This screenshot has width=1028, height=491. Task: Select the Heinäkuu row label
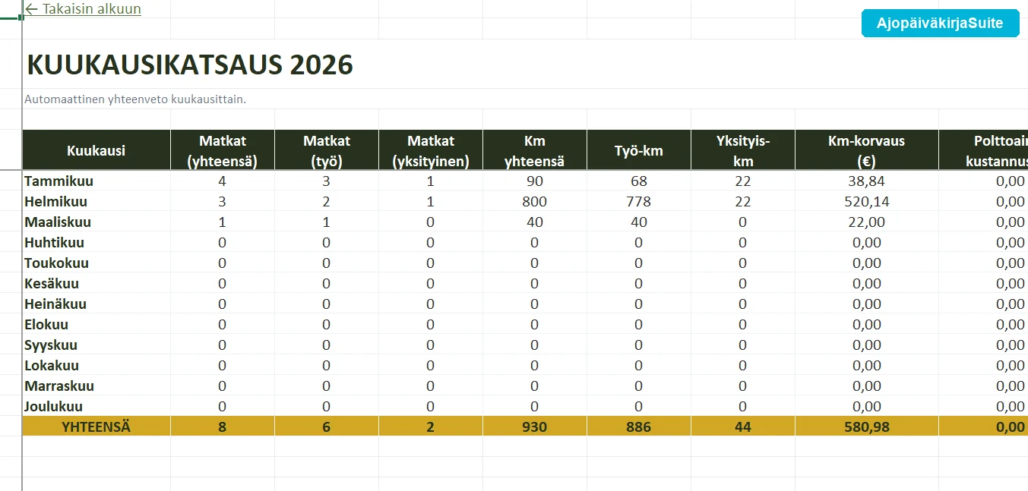point(55,304)
